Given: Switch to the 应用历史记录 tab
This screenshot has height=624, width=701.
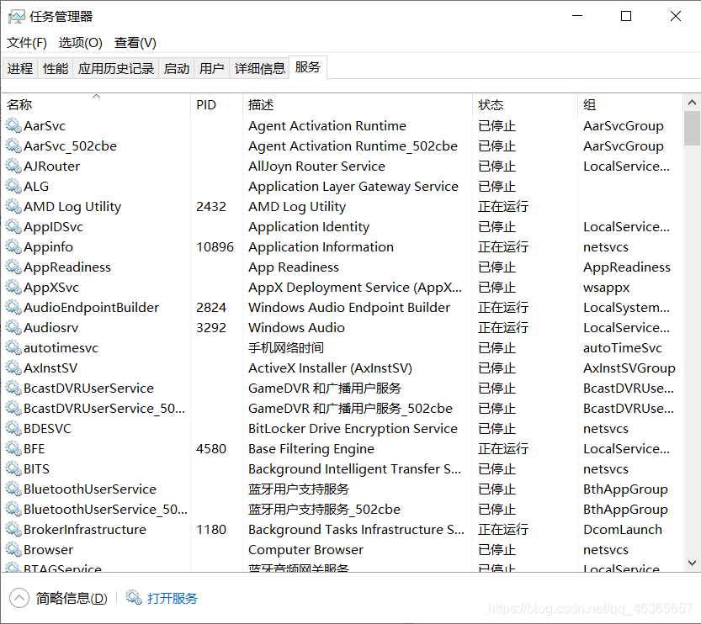Looking at the screenshot, I should tap(116, 68).
